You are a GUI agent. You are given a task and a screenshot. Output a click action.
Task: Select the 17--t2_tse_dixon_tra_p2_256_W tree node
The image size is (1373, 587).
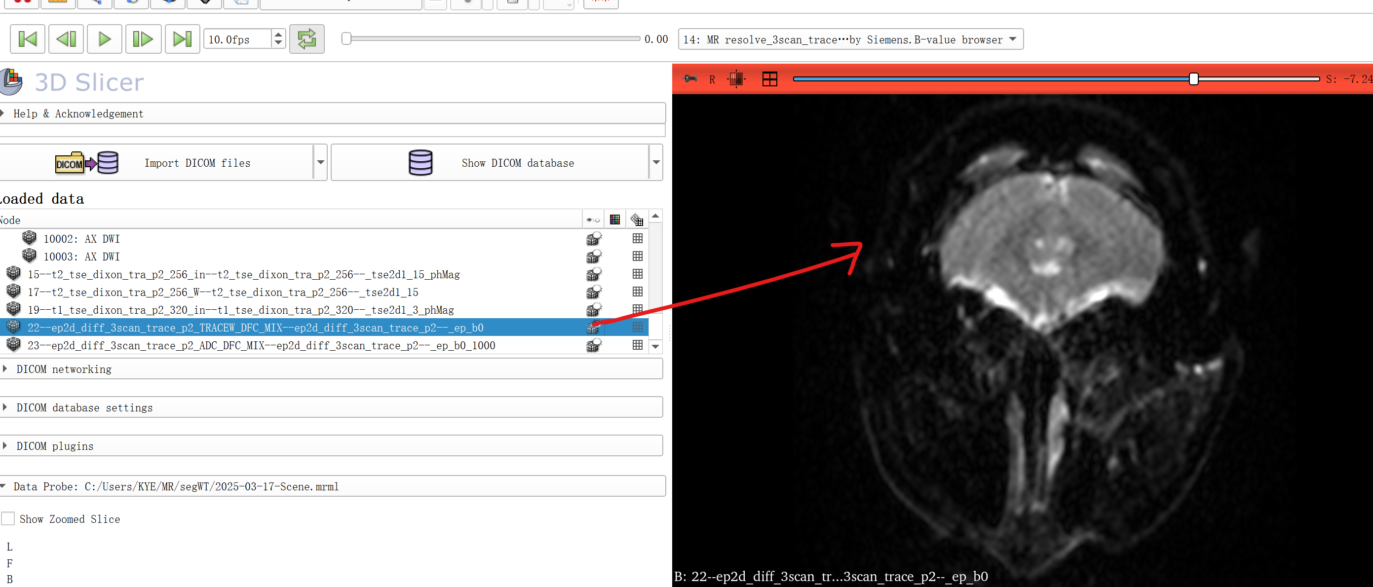pos(223,292)
